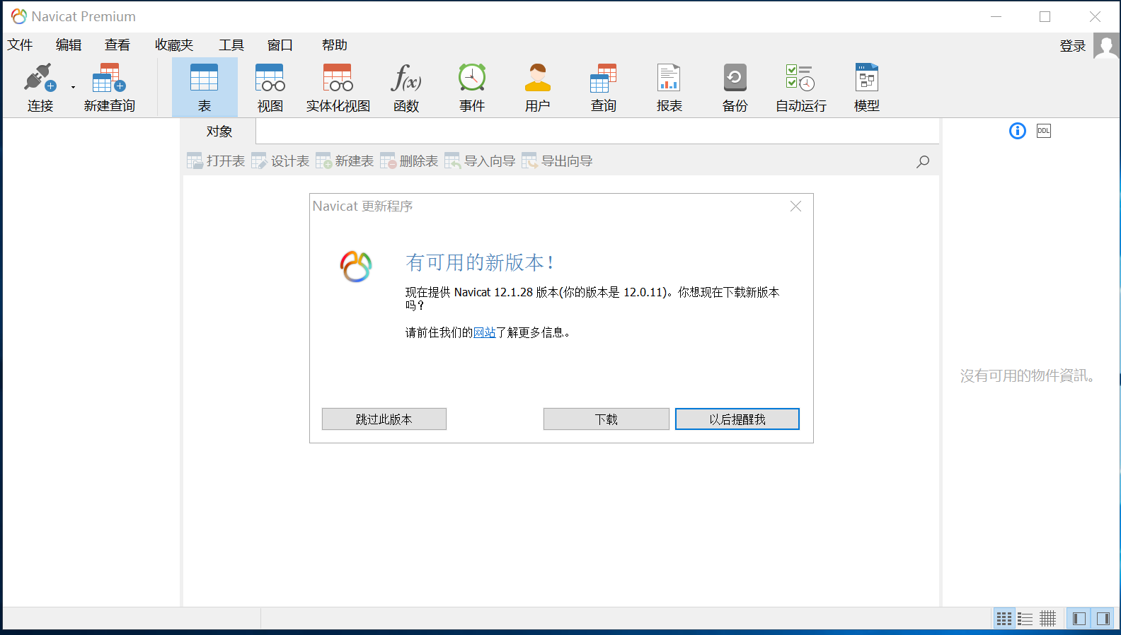Open the 帮助 help menu
The height and width of the screenshot is (635, 1121).
point(335,45)
